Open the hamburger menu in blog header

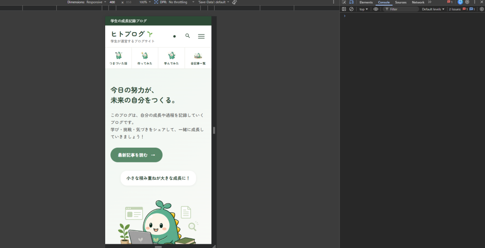(201, 36)
